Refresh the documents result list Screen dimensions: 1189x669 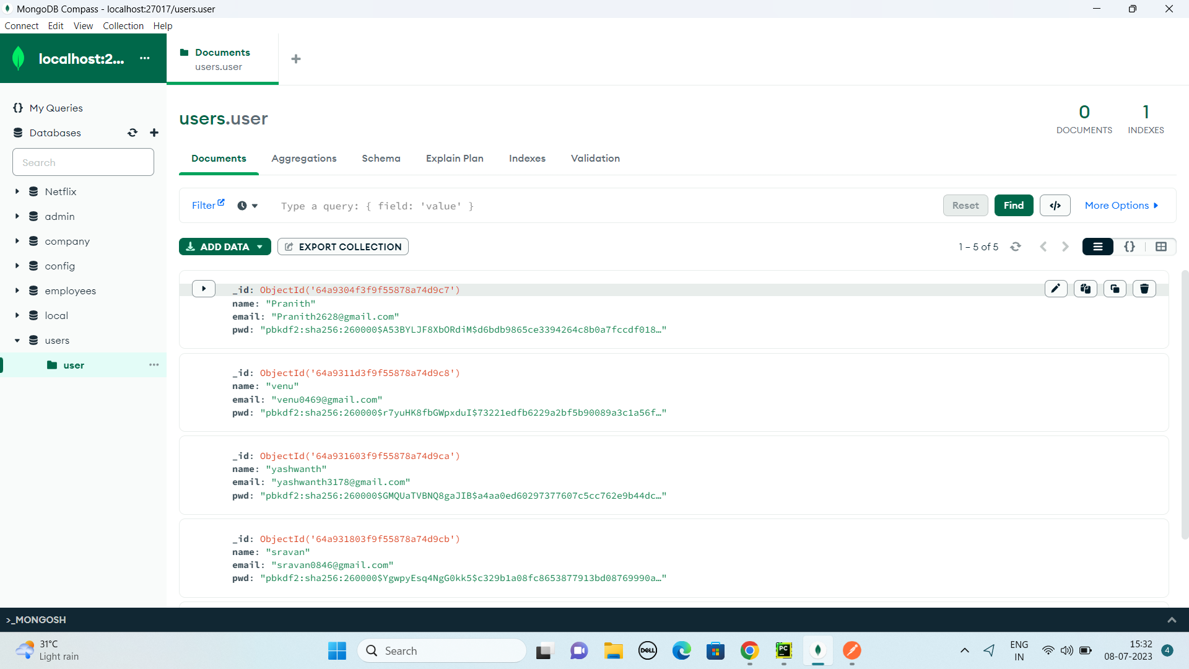[x=1016, y=247]
